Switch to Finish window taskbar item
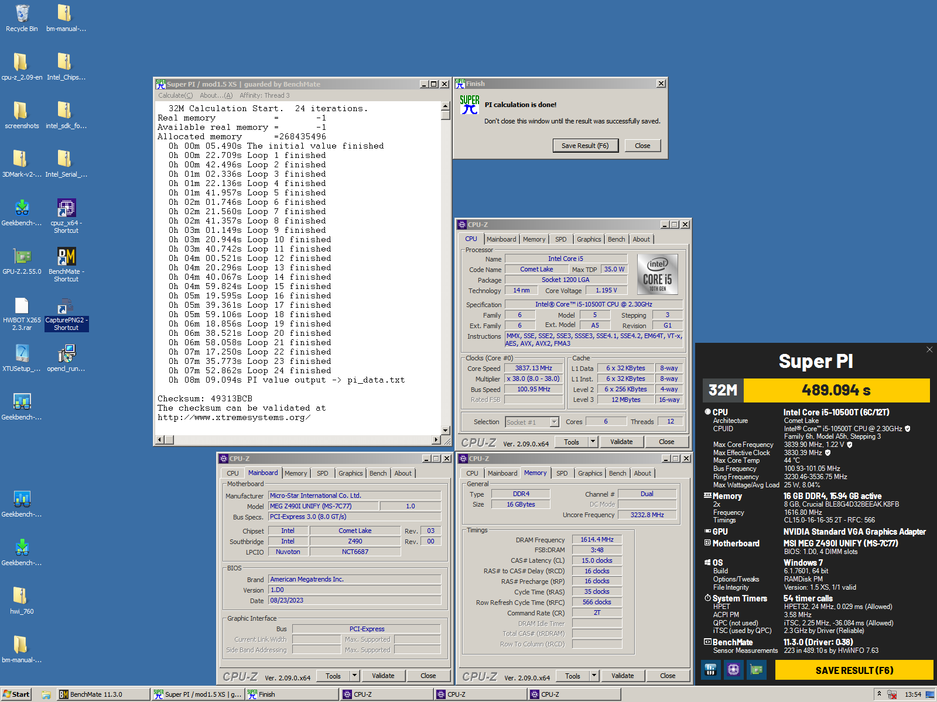The image size is (937, 702). [x=292, y=694]
